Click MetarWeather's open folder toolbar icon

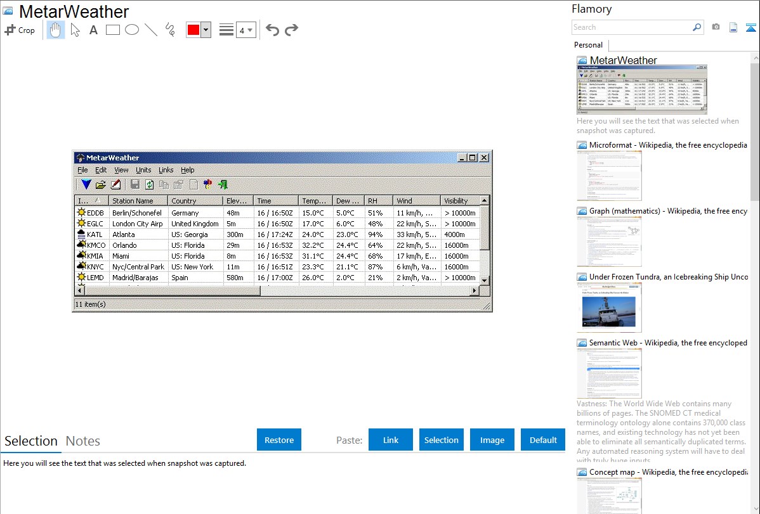pyautogui.click(x=101, y=184)
